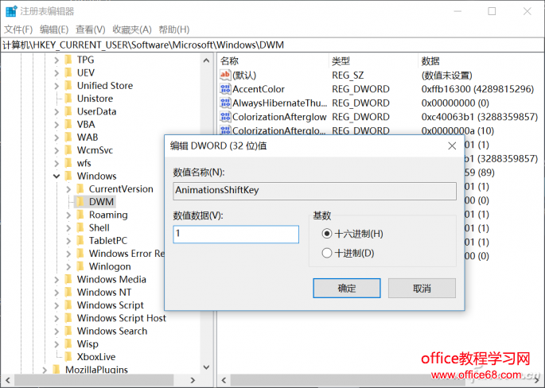Click the Shell folder icon
Image resolution: width=545 pixels, height=388 pixels.
point(80,227)
